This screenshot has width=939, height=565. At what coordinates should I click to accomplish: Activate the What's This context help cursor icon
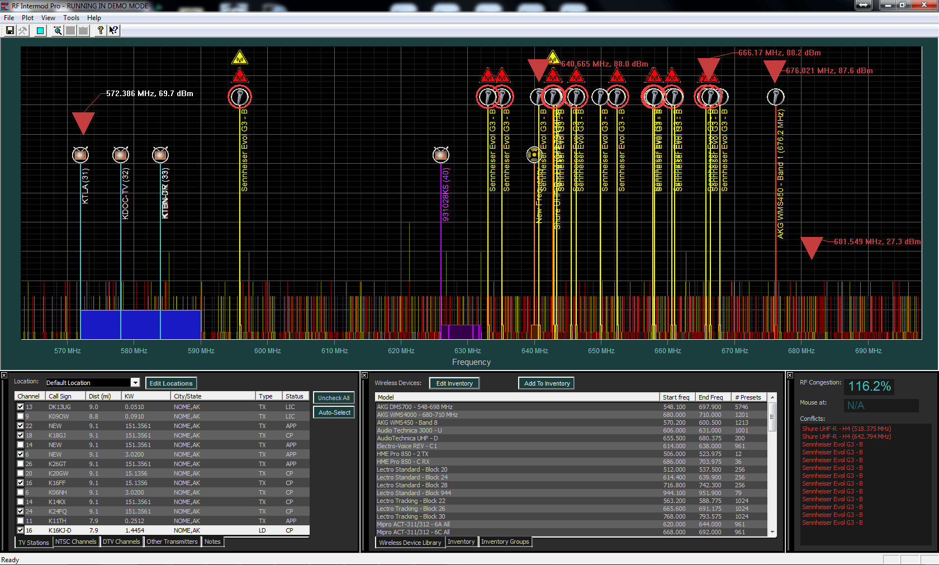(113, 31)
